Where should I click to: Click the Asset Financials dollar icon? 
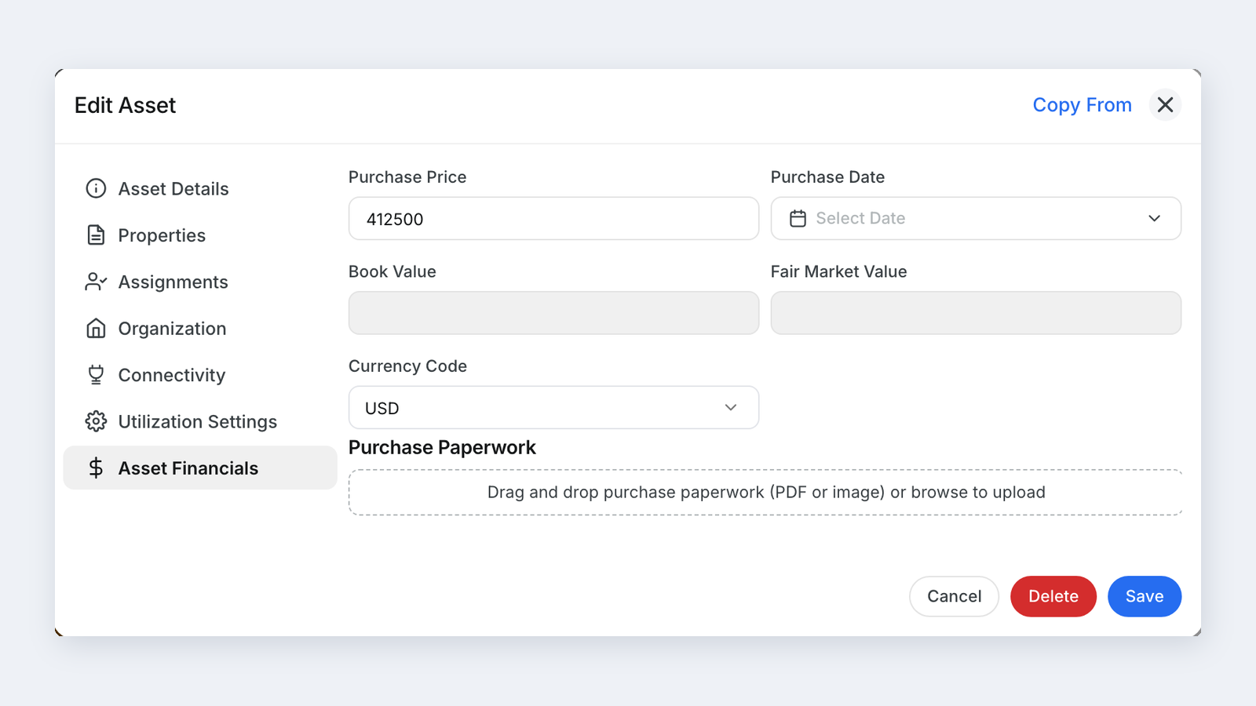96,468
